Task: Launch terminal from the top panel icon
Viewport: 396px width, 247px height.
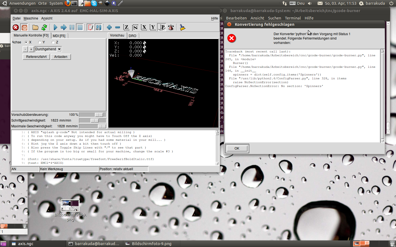Action: click(74, 3)
